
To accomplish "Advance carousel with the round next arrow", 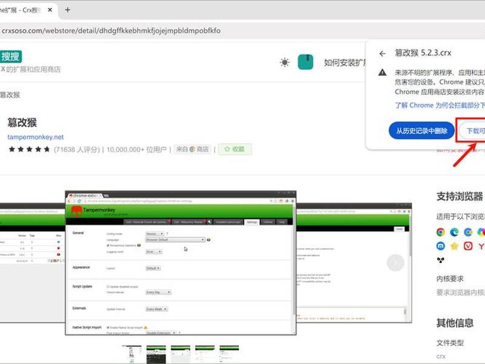I will (x=395, y=263).
